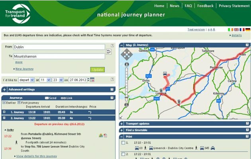Expand the Advanced settings panel

click(4, 90)
